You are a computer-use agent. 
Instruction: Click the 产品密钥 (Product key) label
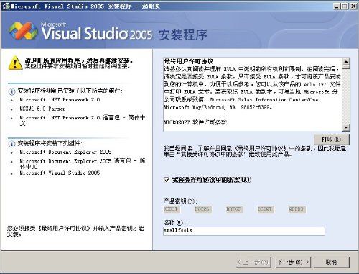tap(179, 201)
